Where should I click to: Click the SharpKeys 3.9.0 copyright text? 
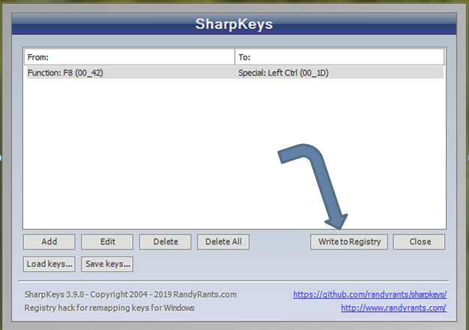pos(131,295)
